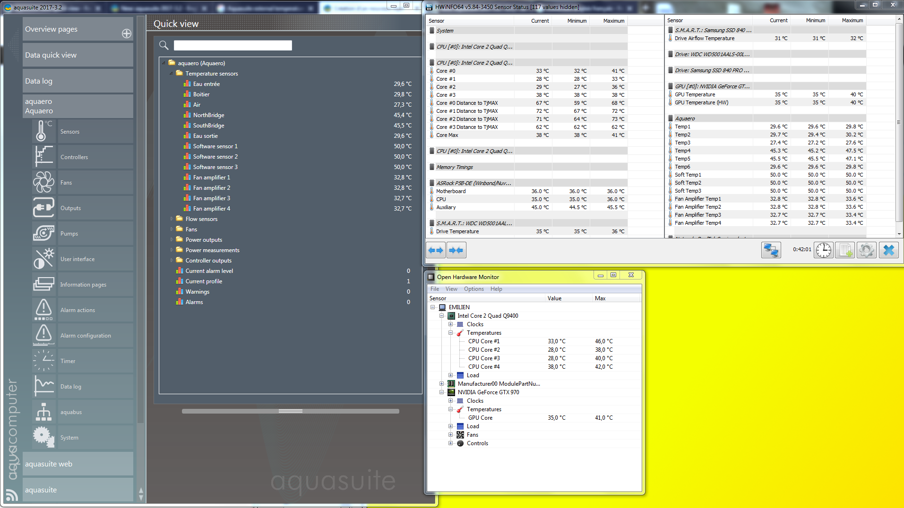Open the aquabus network icon
The width and height of the screenshot is (904, 508).
[x=43, y=412]
